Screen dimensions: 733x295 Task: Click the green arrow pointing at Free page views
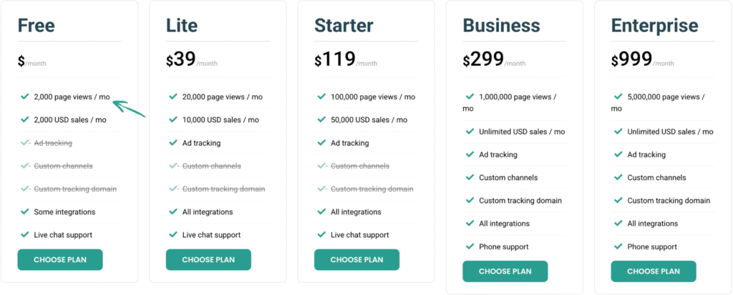[x=130, y=107]
